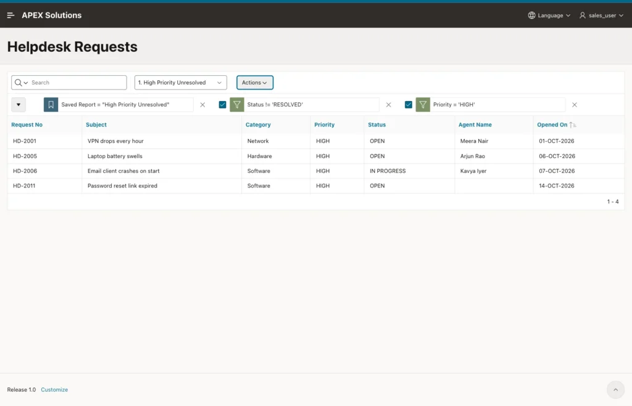Click the Saved Report bookmark icon
Image resolution: width=632 pixels, height=406 pixels.
[x=51, y=105]
